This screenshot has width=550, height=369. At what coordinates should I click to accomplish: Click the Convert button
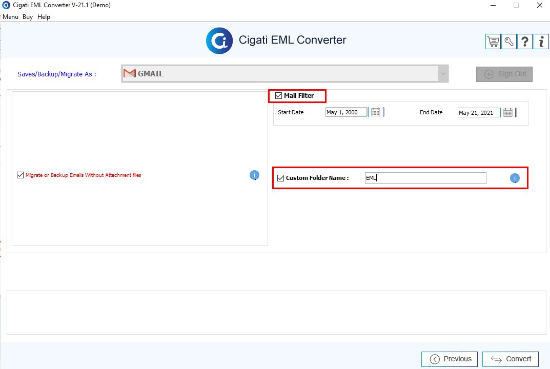click(x=511, y=359)
